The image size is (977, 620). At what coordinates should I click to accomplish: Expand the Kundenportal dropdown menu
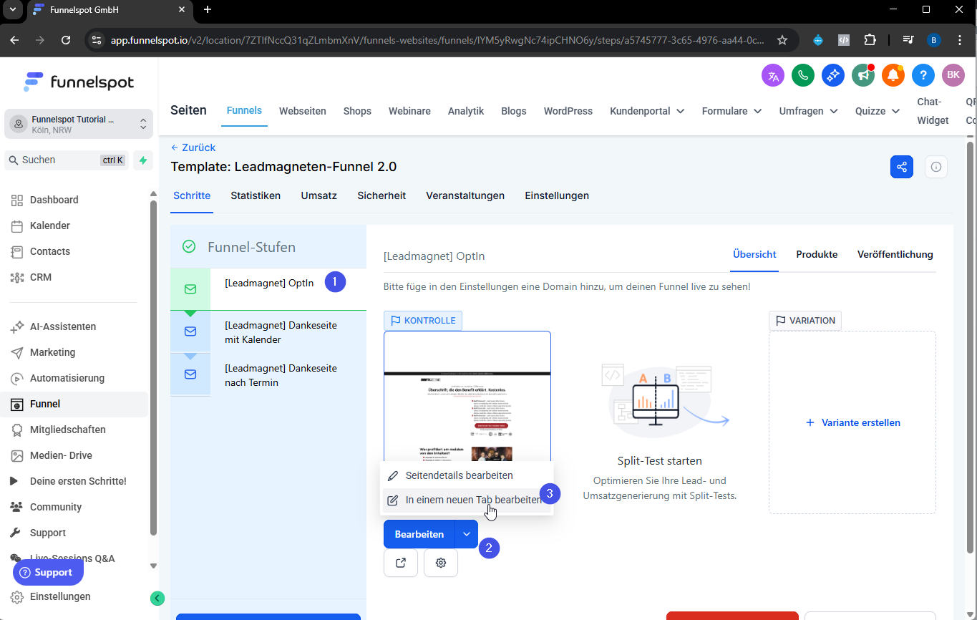[x=647, y=111]
